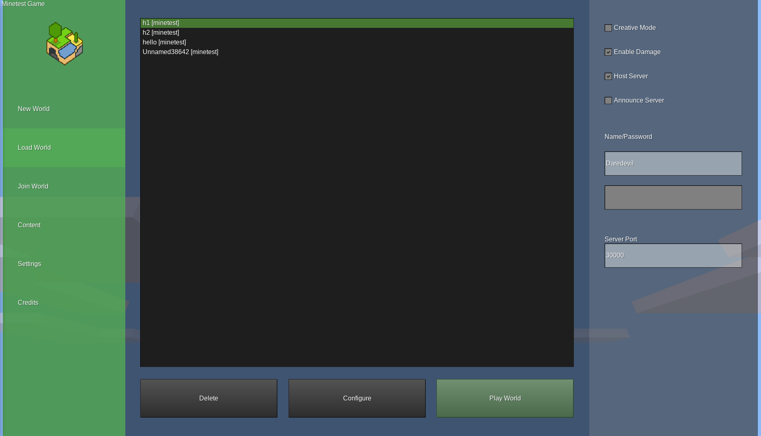Screen dimensions: 761x436
Task: Focus the empty password field
Action: point(673,197)
